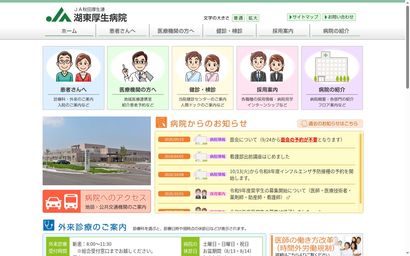Open the 医師の働き方改革 banner
Screen dimensions: 410x256
[316, 245]
